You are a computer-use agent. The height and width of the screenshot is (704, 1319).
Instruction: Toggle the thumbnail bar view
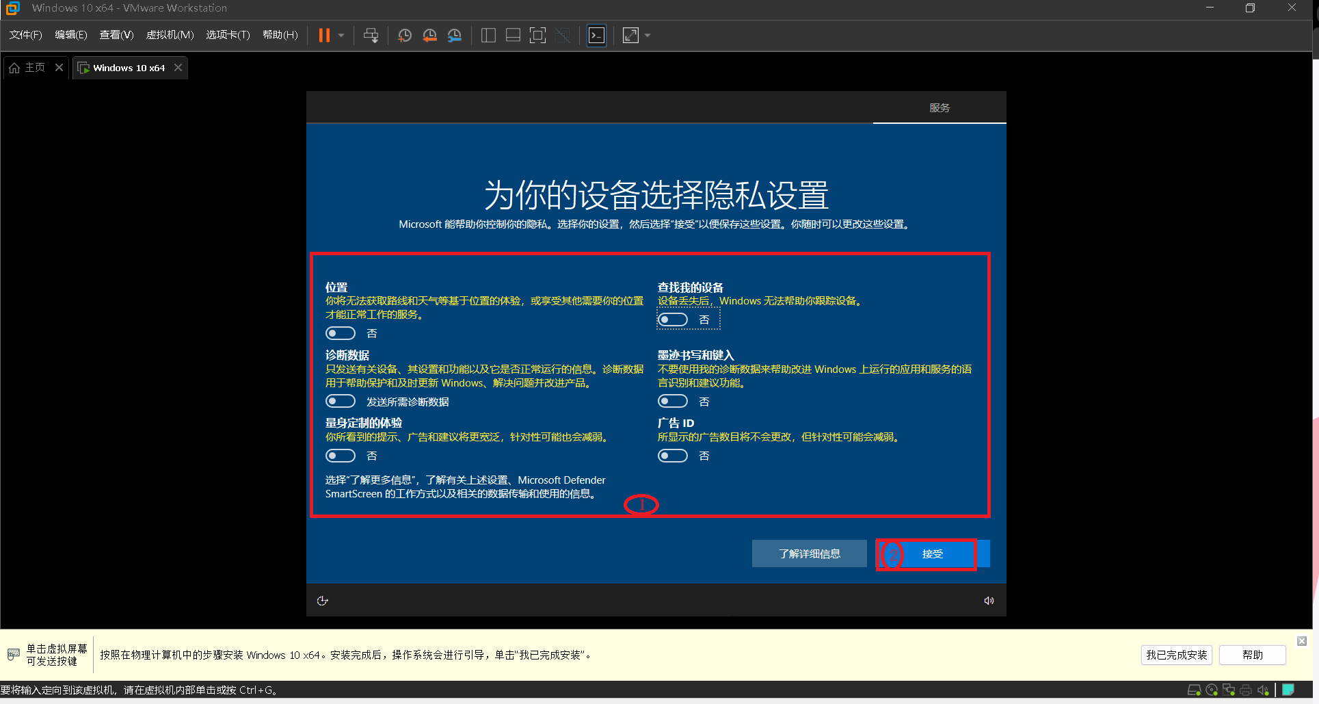click(x=513, y=35)
